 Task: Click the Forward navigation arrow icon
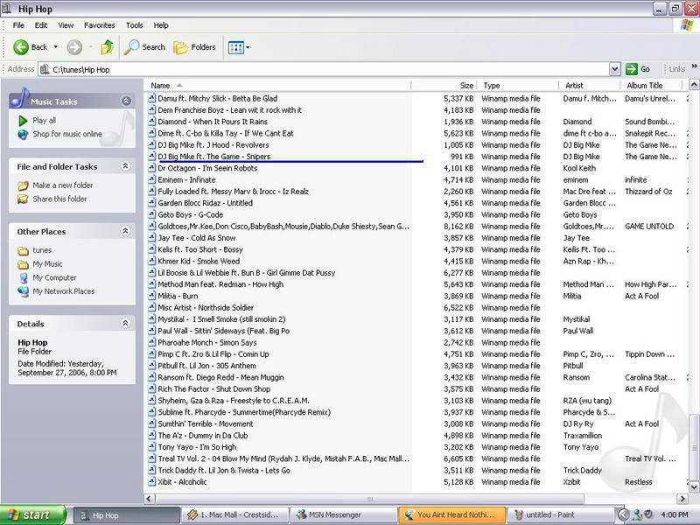(74, 47)
